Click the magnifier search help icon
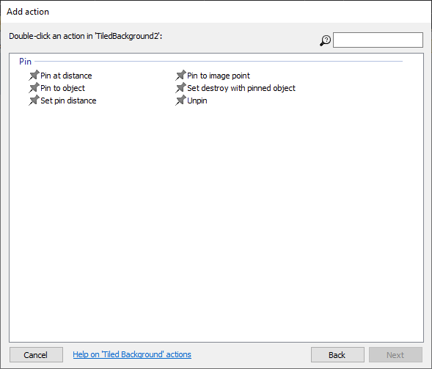Image resolution: width=432 pixels, height=369 pixels. tap(326, 40)
